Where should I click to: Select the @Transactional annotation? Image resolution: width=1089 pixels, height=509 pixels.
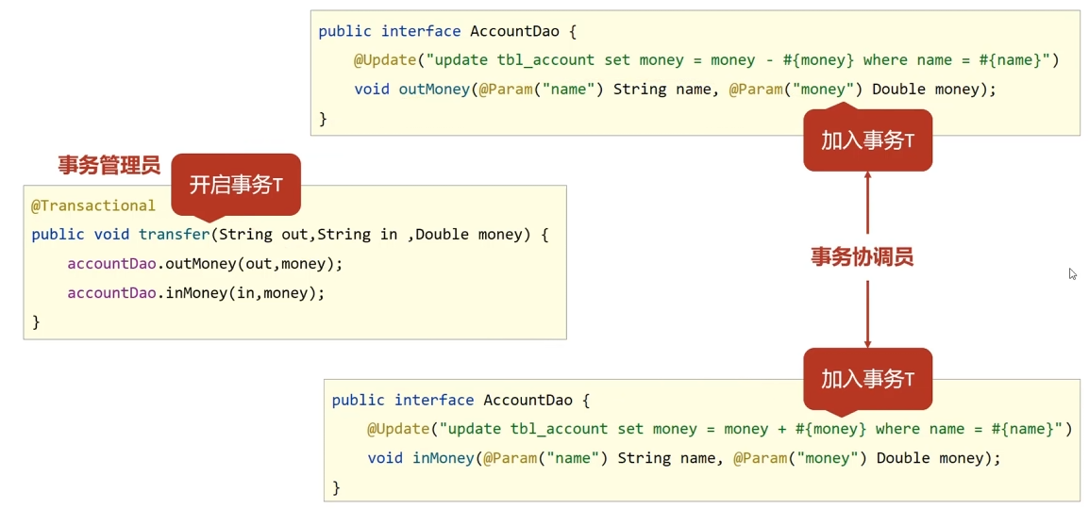[93, 205]
